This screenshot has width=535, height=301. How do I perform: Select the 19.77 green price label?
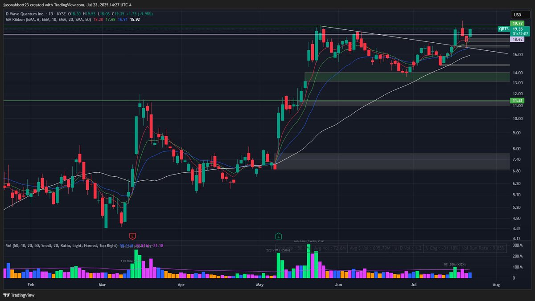click(x=518, y=24)
